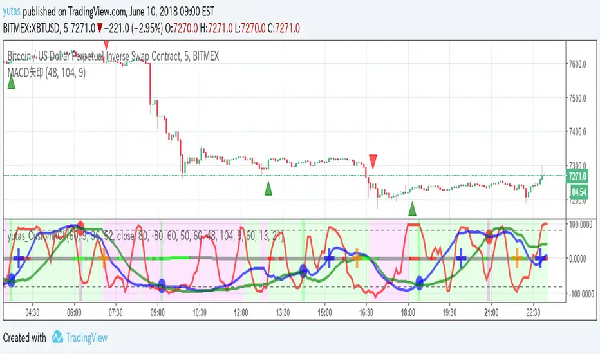Click the −221.0 (−2.95%) change value
This screenshot has height=354, width=600.
coord(133,28)
